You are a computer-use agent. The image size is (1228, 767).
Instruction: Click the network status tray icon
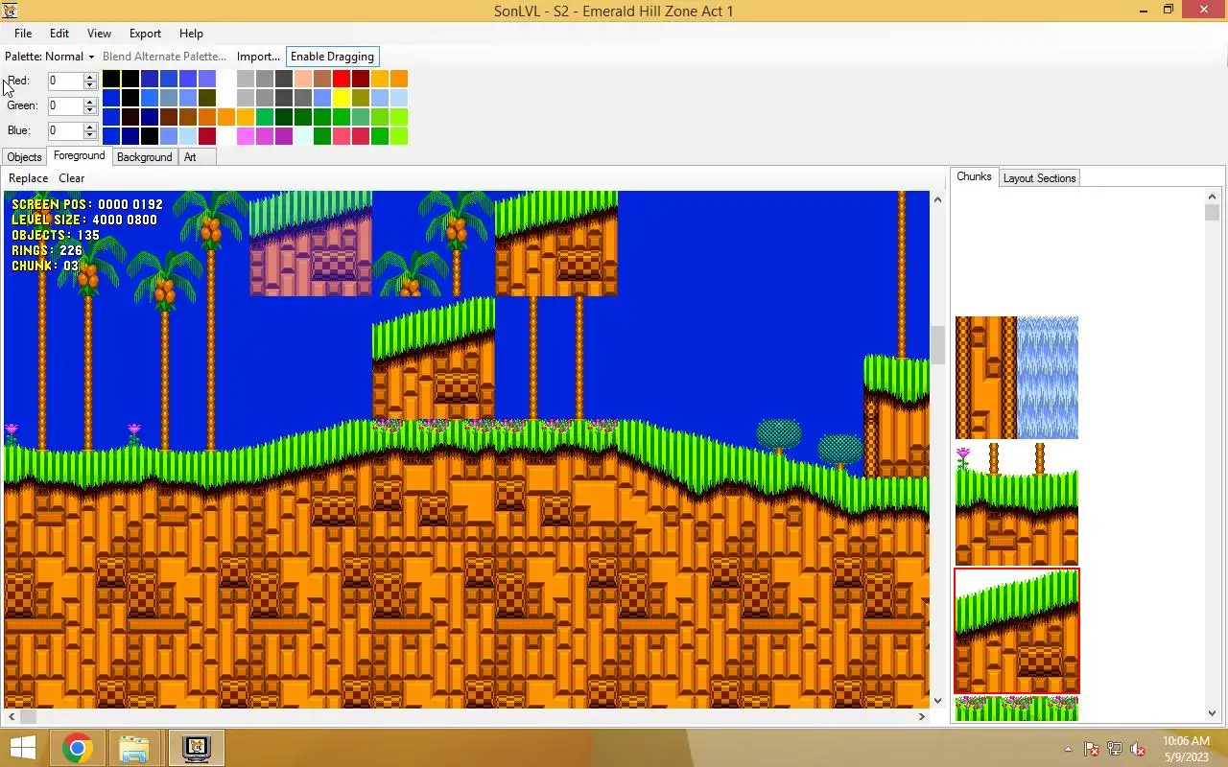point(1115,749)
